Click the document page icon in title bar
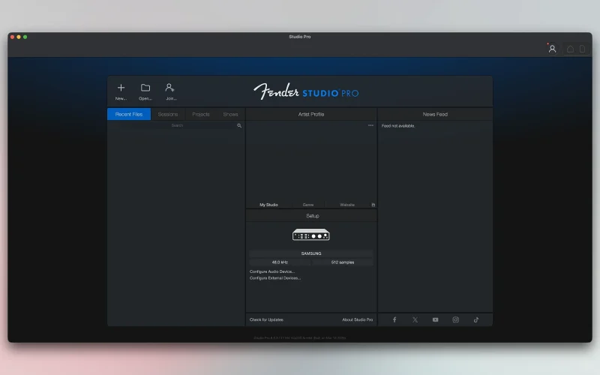The image size is (600, 375). [x=583, y=49]
